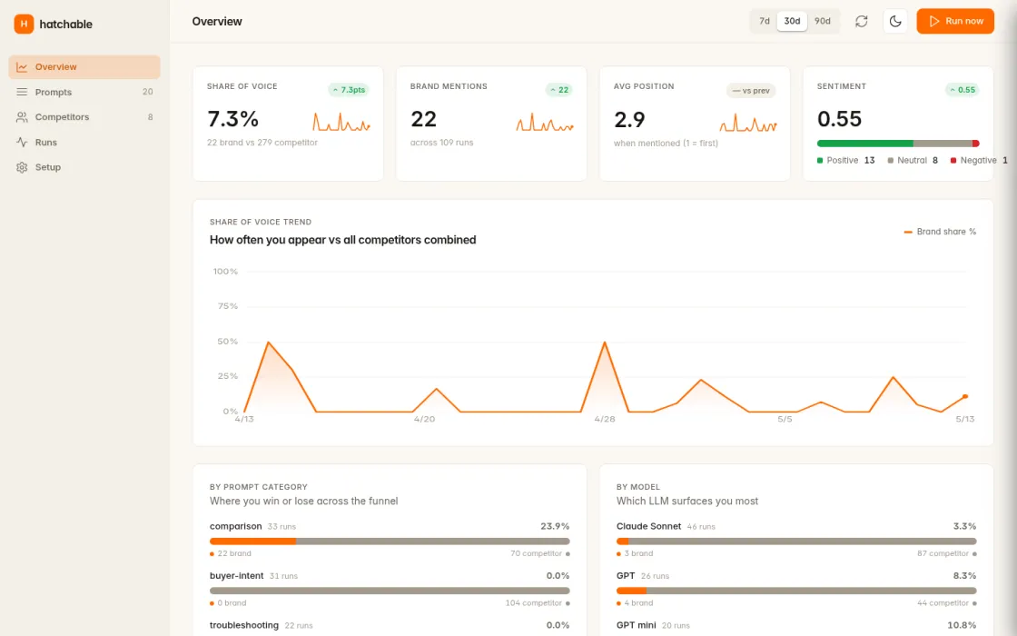Click the Competitors people icon

22,117
